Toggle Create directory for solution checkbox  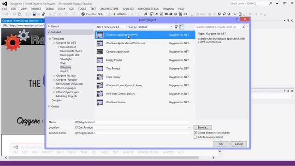[x=195, y=133]
